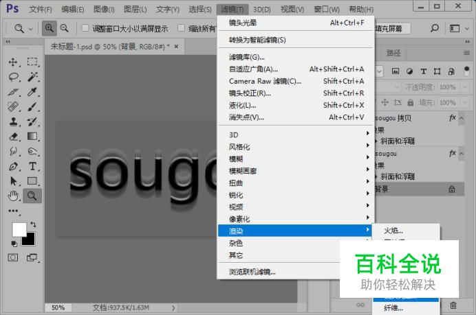Image resolution: width=476 pixels, height=315 pixels.
Task: Select the Eraser tool
Action: [13, 137]
